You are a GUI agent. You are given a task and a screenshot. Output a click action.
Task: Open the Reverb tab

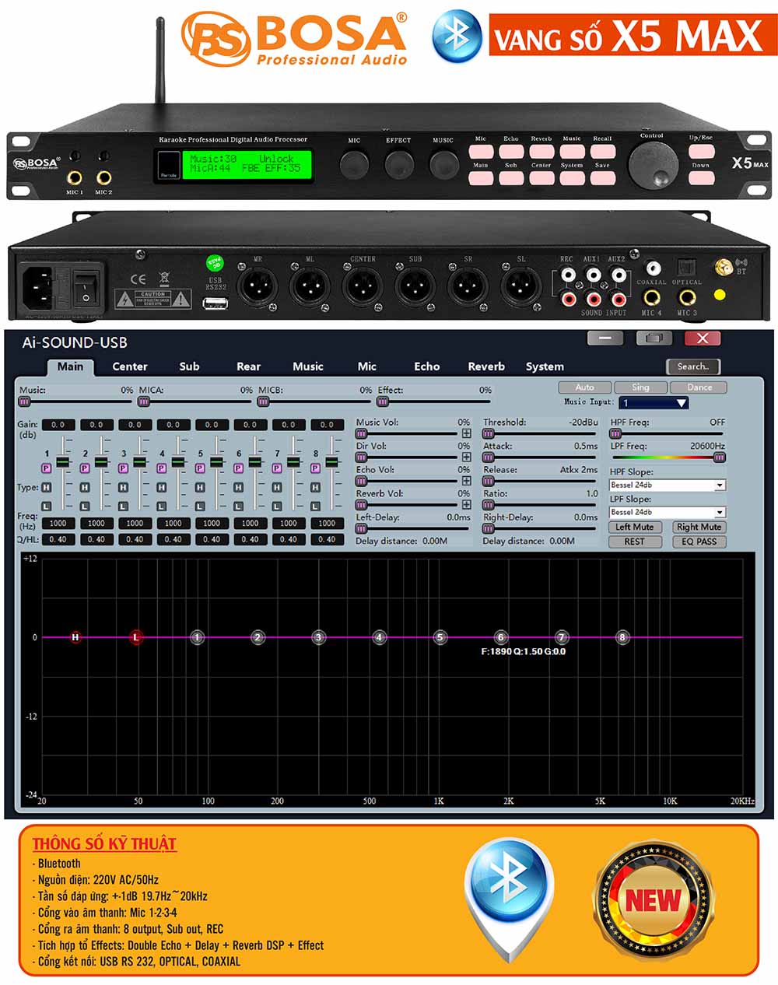tap(486, 366)
